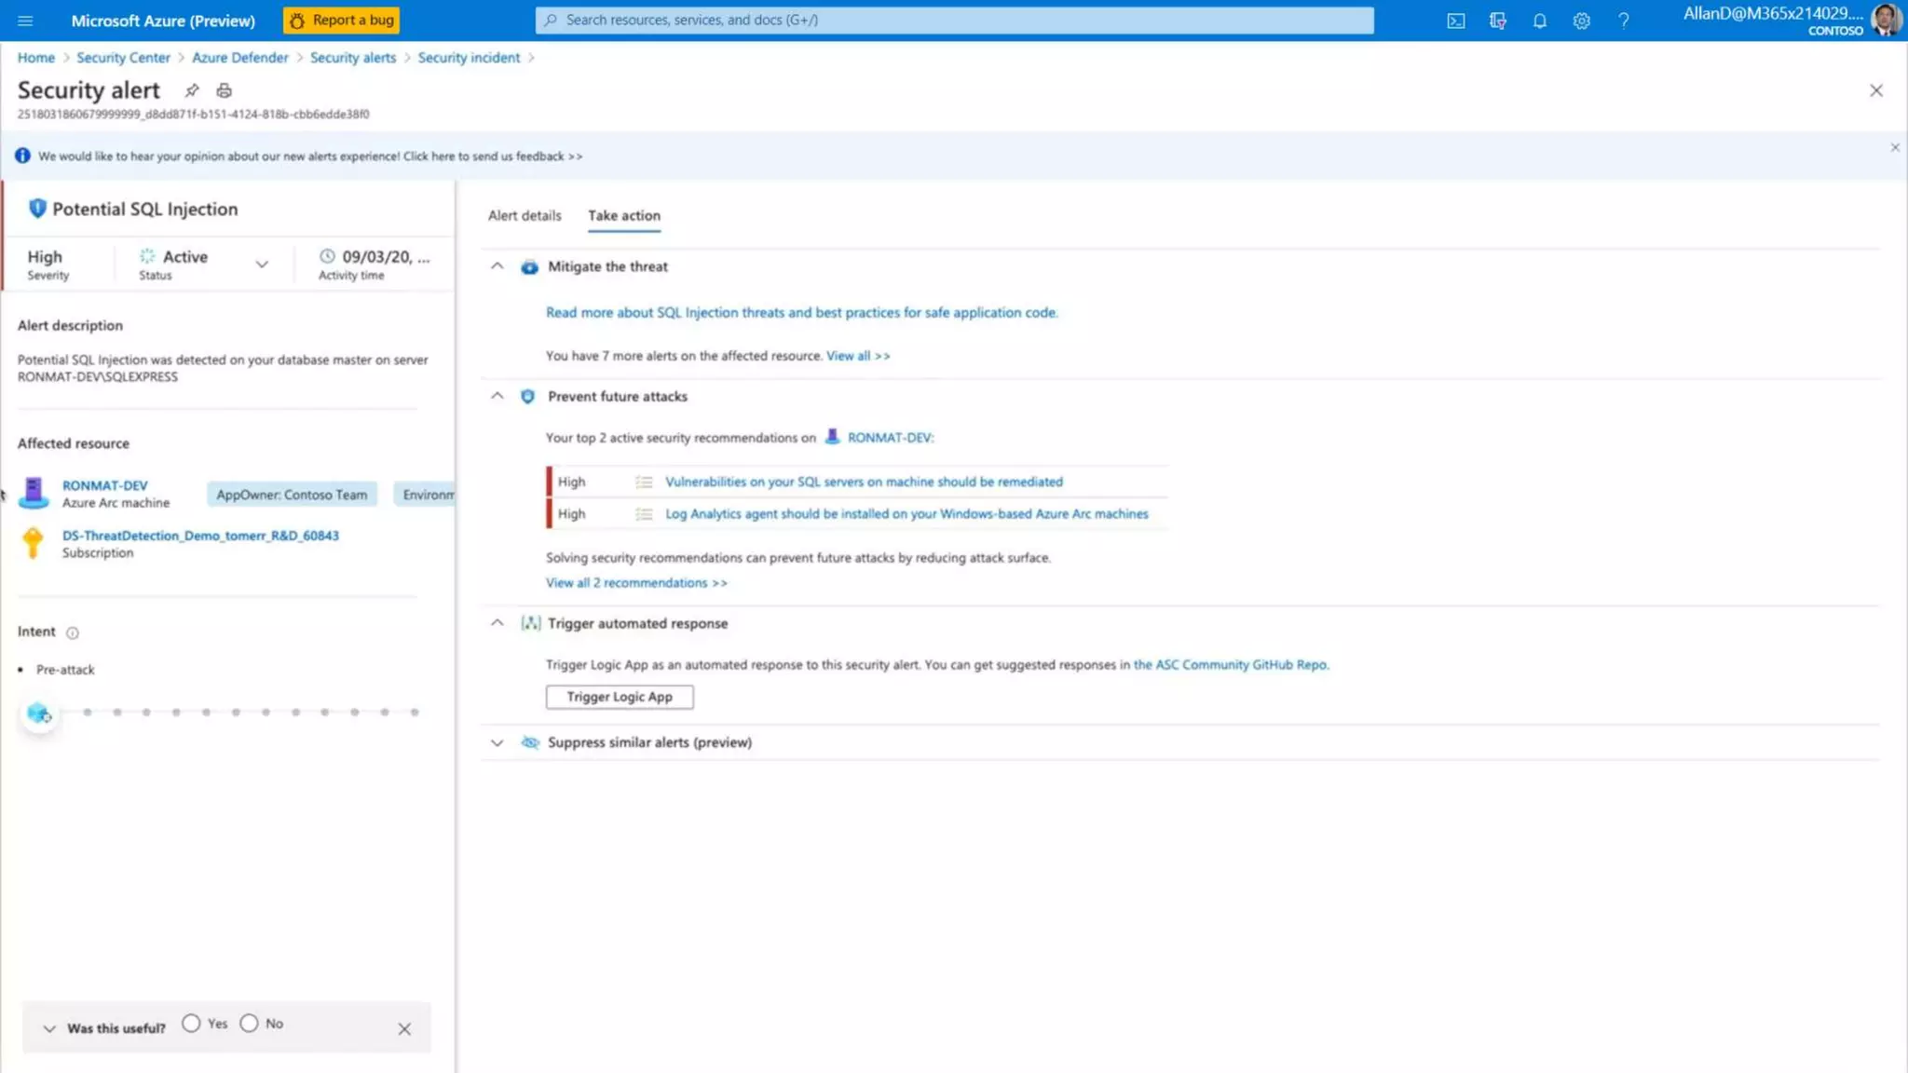
Task: Open the notifications bell
Action: [x=1539, y=20]
